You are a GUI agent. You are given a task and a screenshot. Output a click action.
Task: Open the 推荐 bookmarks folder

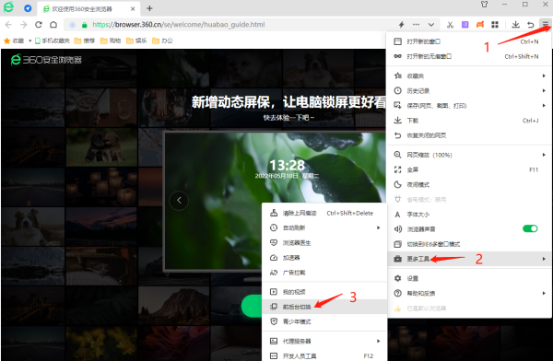[85, 41]
